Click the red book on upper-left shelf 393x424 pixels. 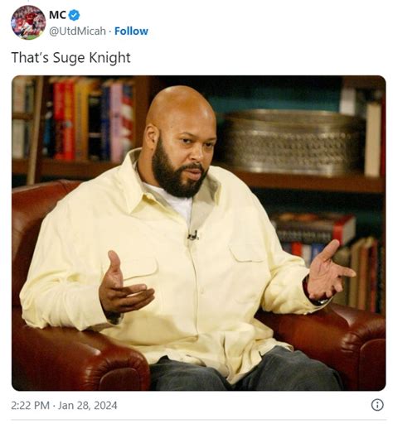click(x=64, y=120)
